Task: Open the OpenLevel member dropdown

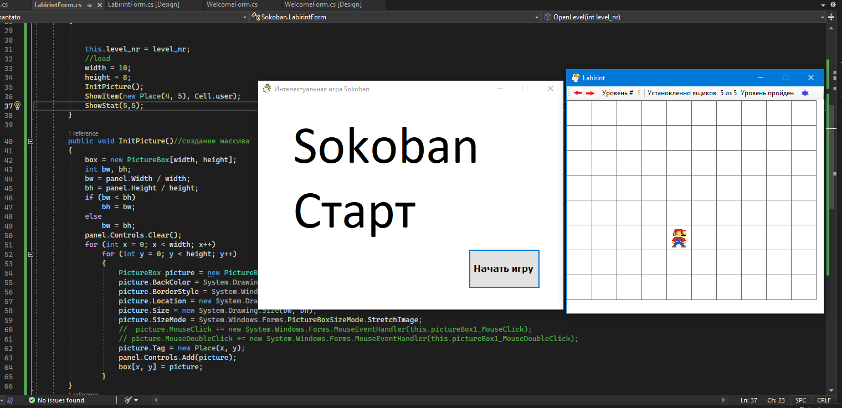Action: tap(824, 17)
